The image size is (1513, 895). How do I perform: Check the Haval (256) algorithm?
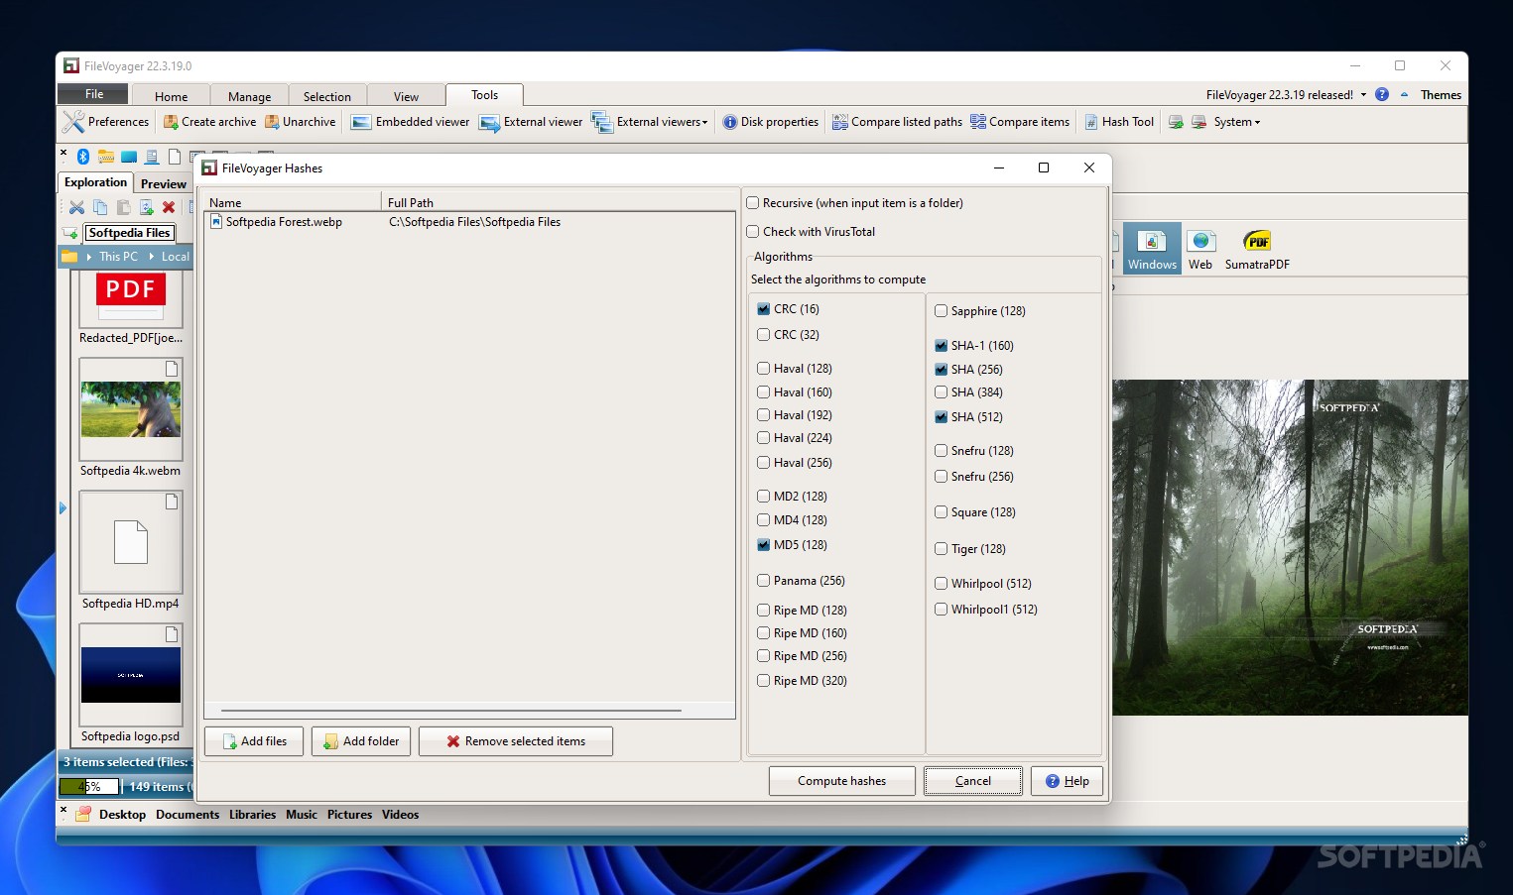pos(764,463)
